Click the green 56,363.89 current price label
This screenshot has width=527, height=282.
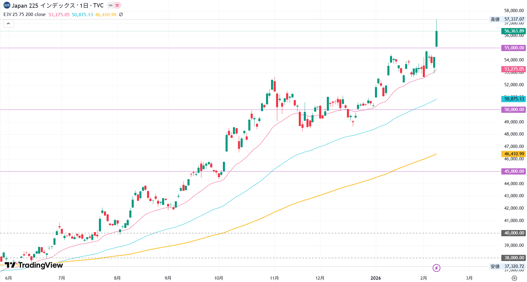click(x=514, y=31)
